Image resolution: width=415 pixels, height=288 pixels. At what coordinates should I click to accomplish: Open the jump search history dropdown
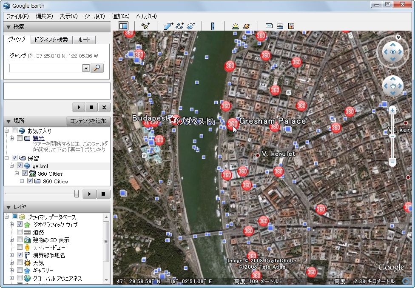[x=86, y=68]
